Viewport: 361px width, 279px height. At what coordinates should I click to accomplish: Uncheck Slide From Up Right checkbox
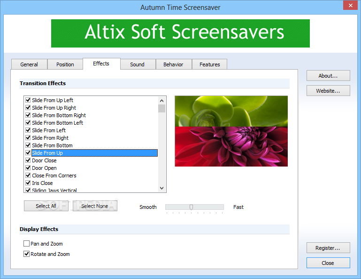[x=28, y=108]
